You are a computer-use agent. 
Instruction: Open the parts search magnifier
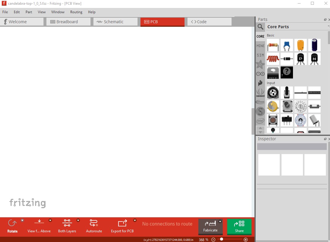click(260, 27)
